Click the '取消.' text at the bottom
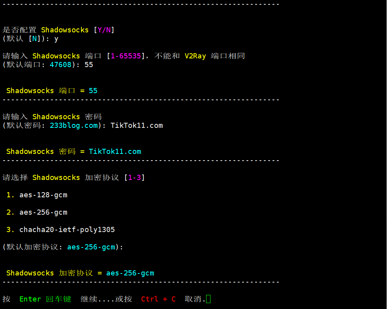 (x=195, y=299)
